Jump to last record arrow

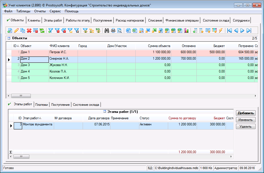[249, 31]
